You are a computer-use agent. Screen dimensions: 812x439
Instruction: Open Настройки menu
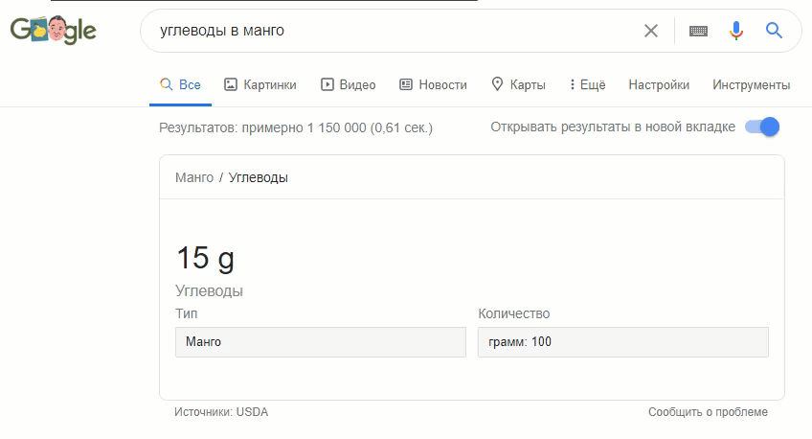tap(659, 85)
